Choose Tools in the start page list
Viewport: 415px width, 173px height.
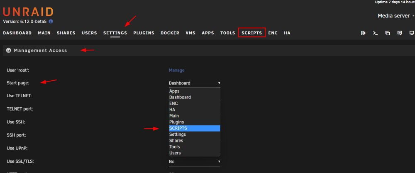tap(195, 147)
